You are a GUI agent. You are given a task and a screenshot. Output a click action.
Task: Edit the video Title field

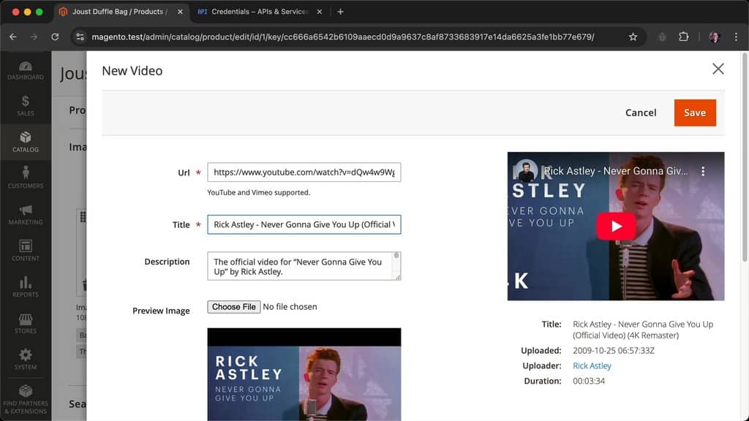coord(304,224)
